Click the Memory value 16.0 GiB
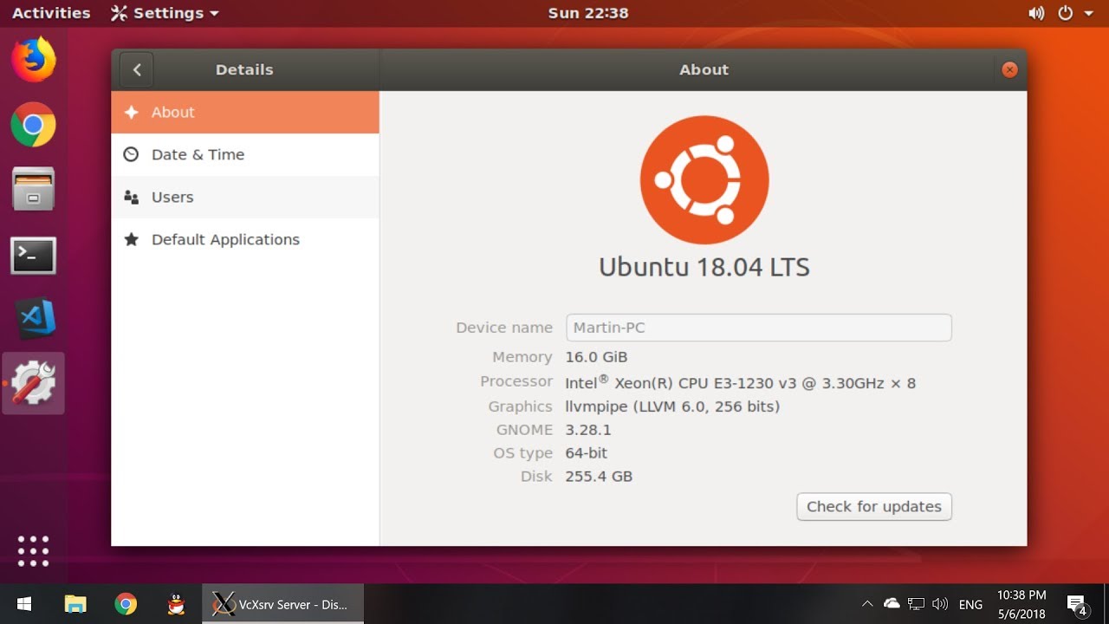The height and width of the screenshot is (624, 1109). (x=596, y=357)
